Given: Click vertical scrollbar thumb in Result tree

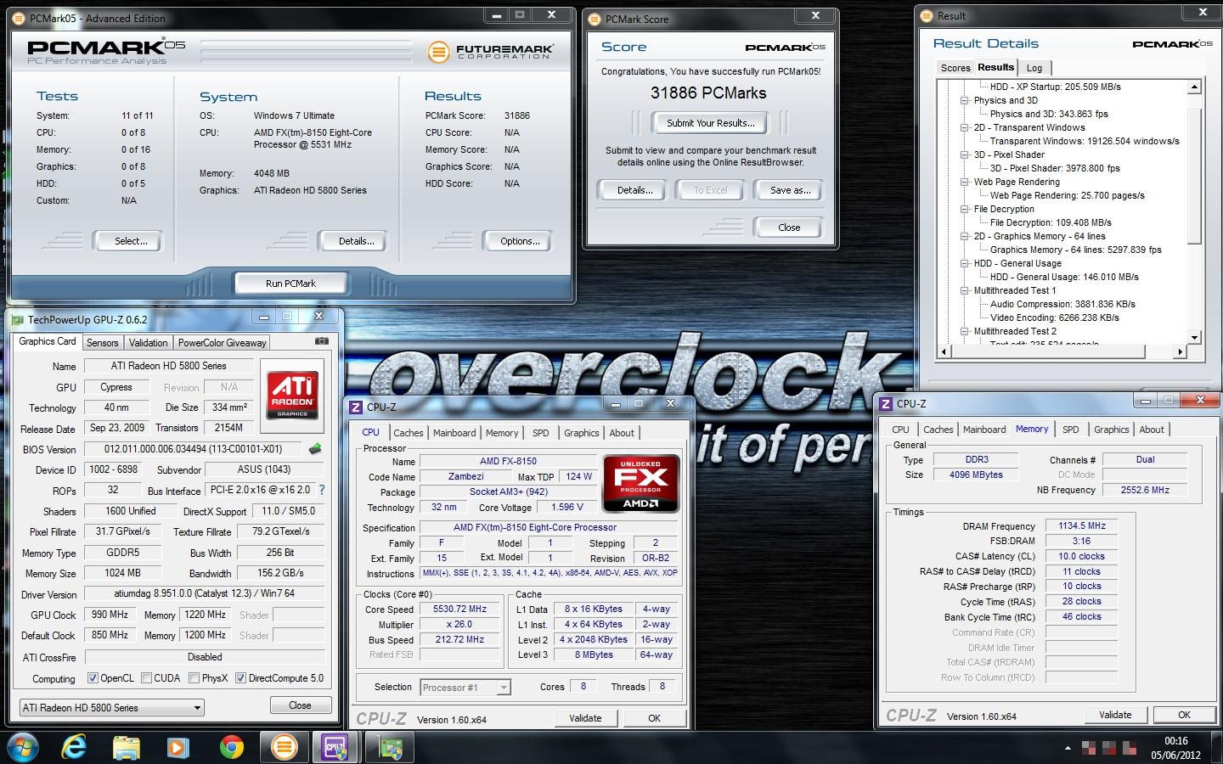Looking at the screenshot, I should pos(1195,175).
